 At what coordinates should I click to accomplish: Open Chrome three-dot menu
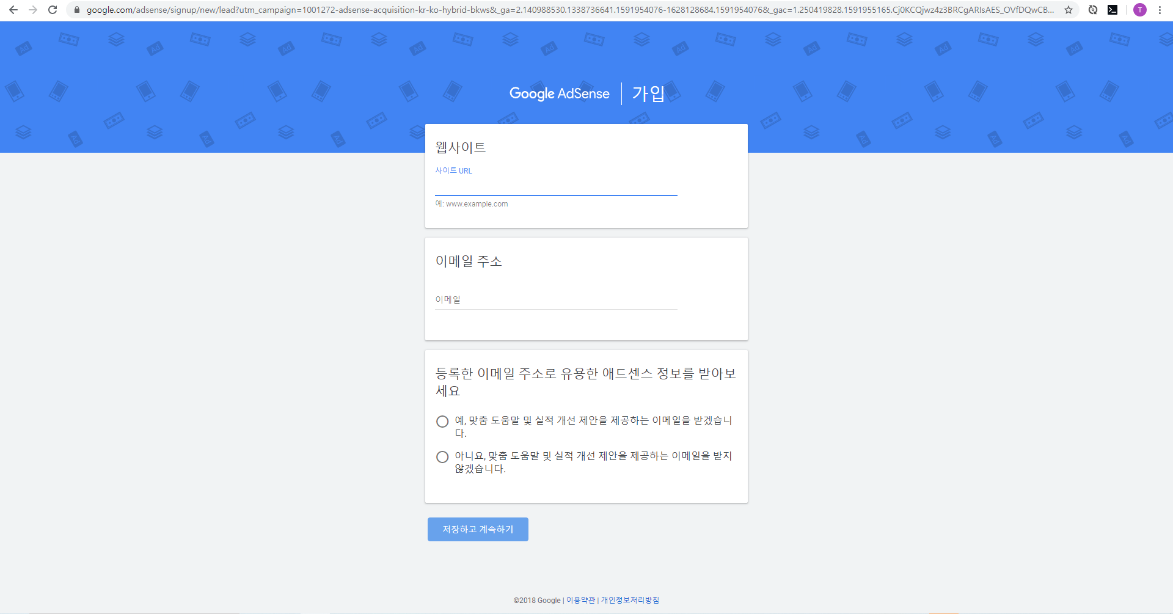pos(1160,10)
